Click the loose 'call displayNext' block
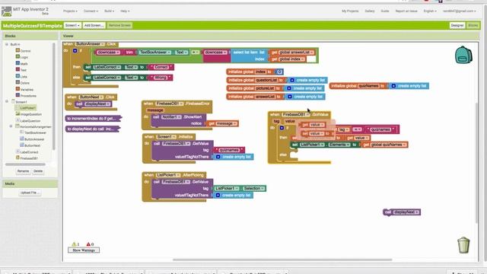The height and width of the screenshot is (274, 487). pyautogui.click(x=402, y=212)
